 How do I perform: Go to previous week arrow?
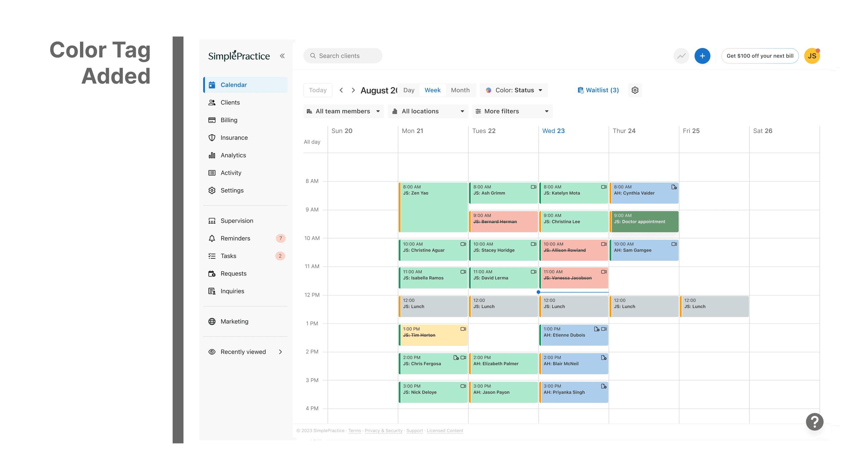tap(341, 90)
